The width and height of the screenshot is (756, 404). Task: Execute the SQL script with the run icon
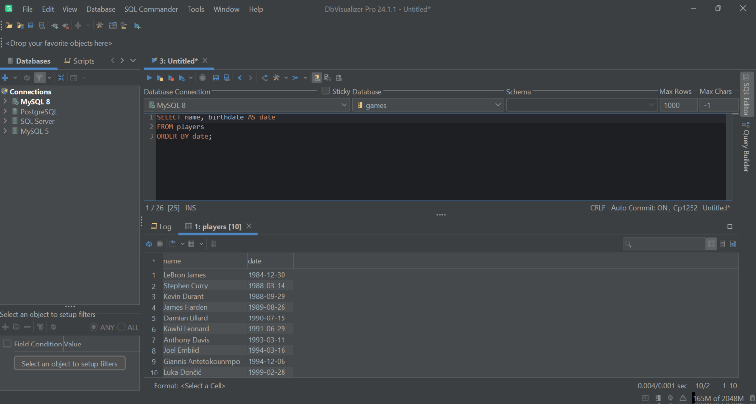pos(149,77)
